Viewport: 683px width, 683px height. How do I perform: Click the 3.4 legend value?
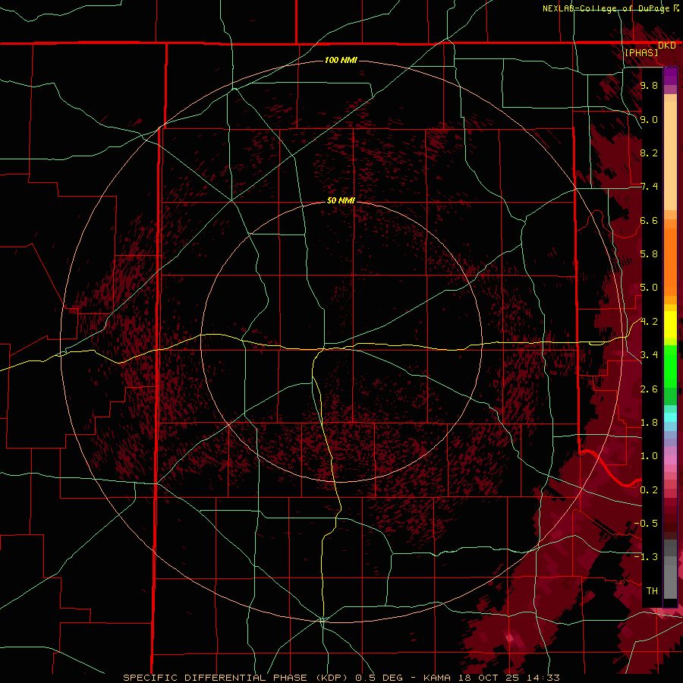[x=649, y=355]
